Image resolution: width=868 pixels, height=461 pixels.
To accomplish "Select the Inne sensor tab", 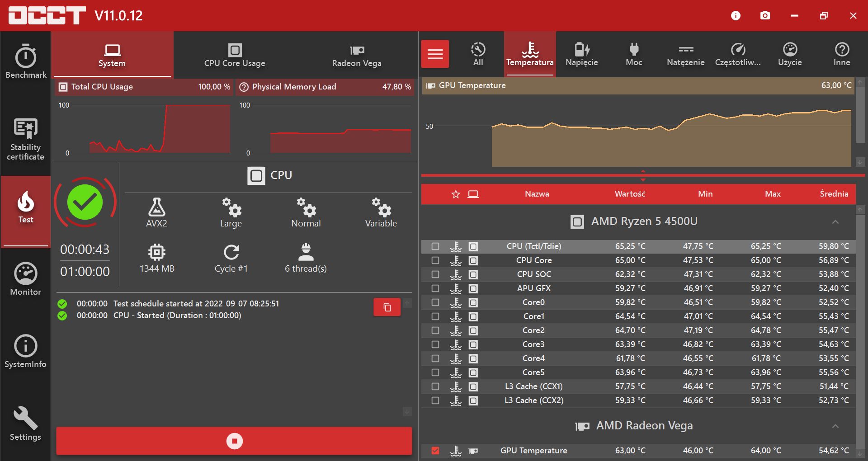I will tap(842, 54).
